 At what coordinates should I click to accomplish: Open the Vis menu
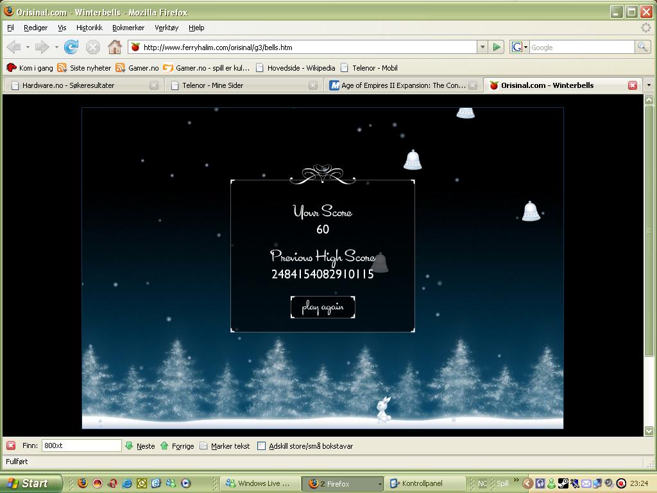pos(62,28)
